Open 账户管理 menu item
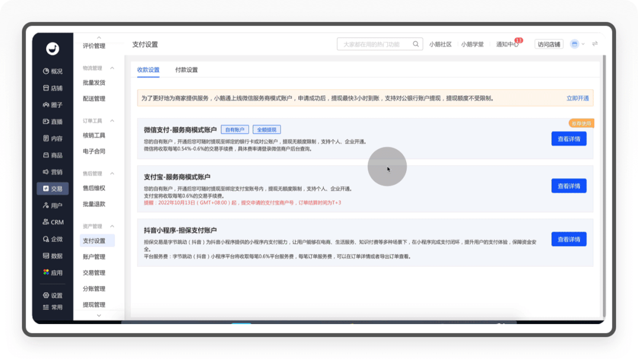 [94, 257]
